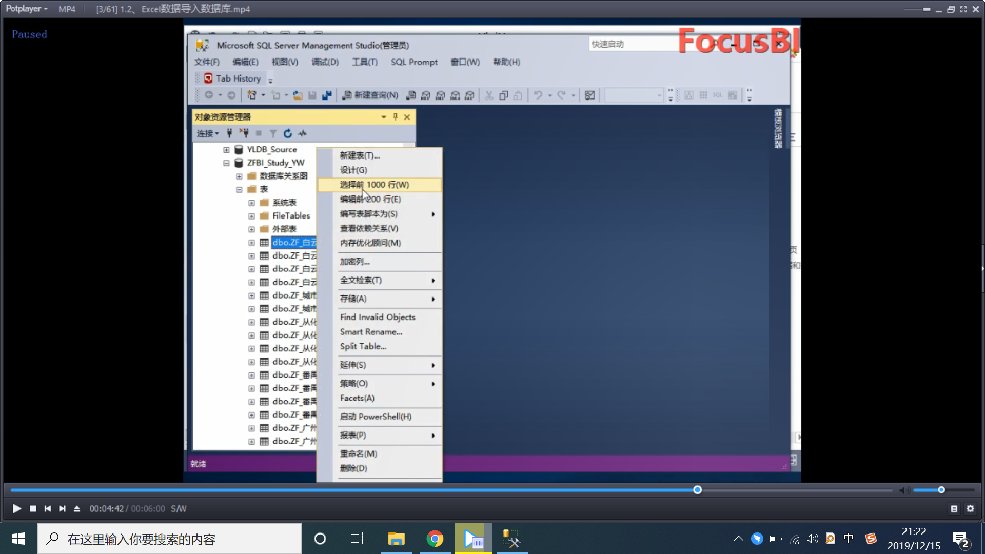This screenshot has width=985, height=554.
Task: Click the Windows search input box
Action: coord(169,539)
